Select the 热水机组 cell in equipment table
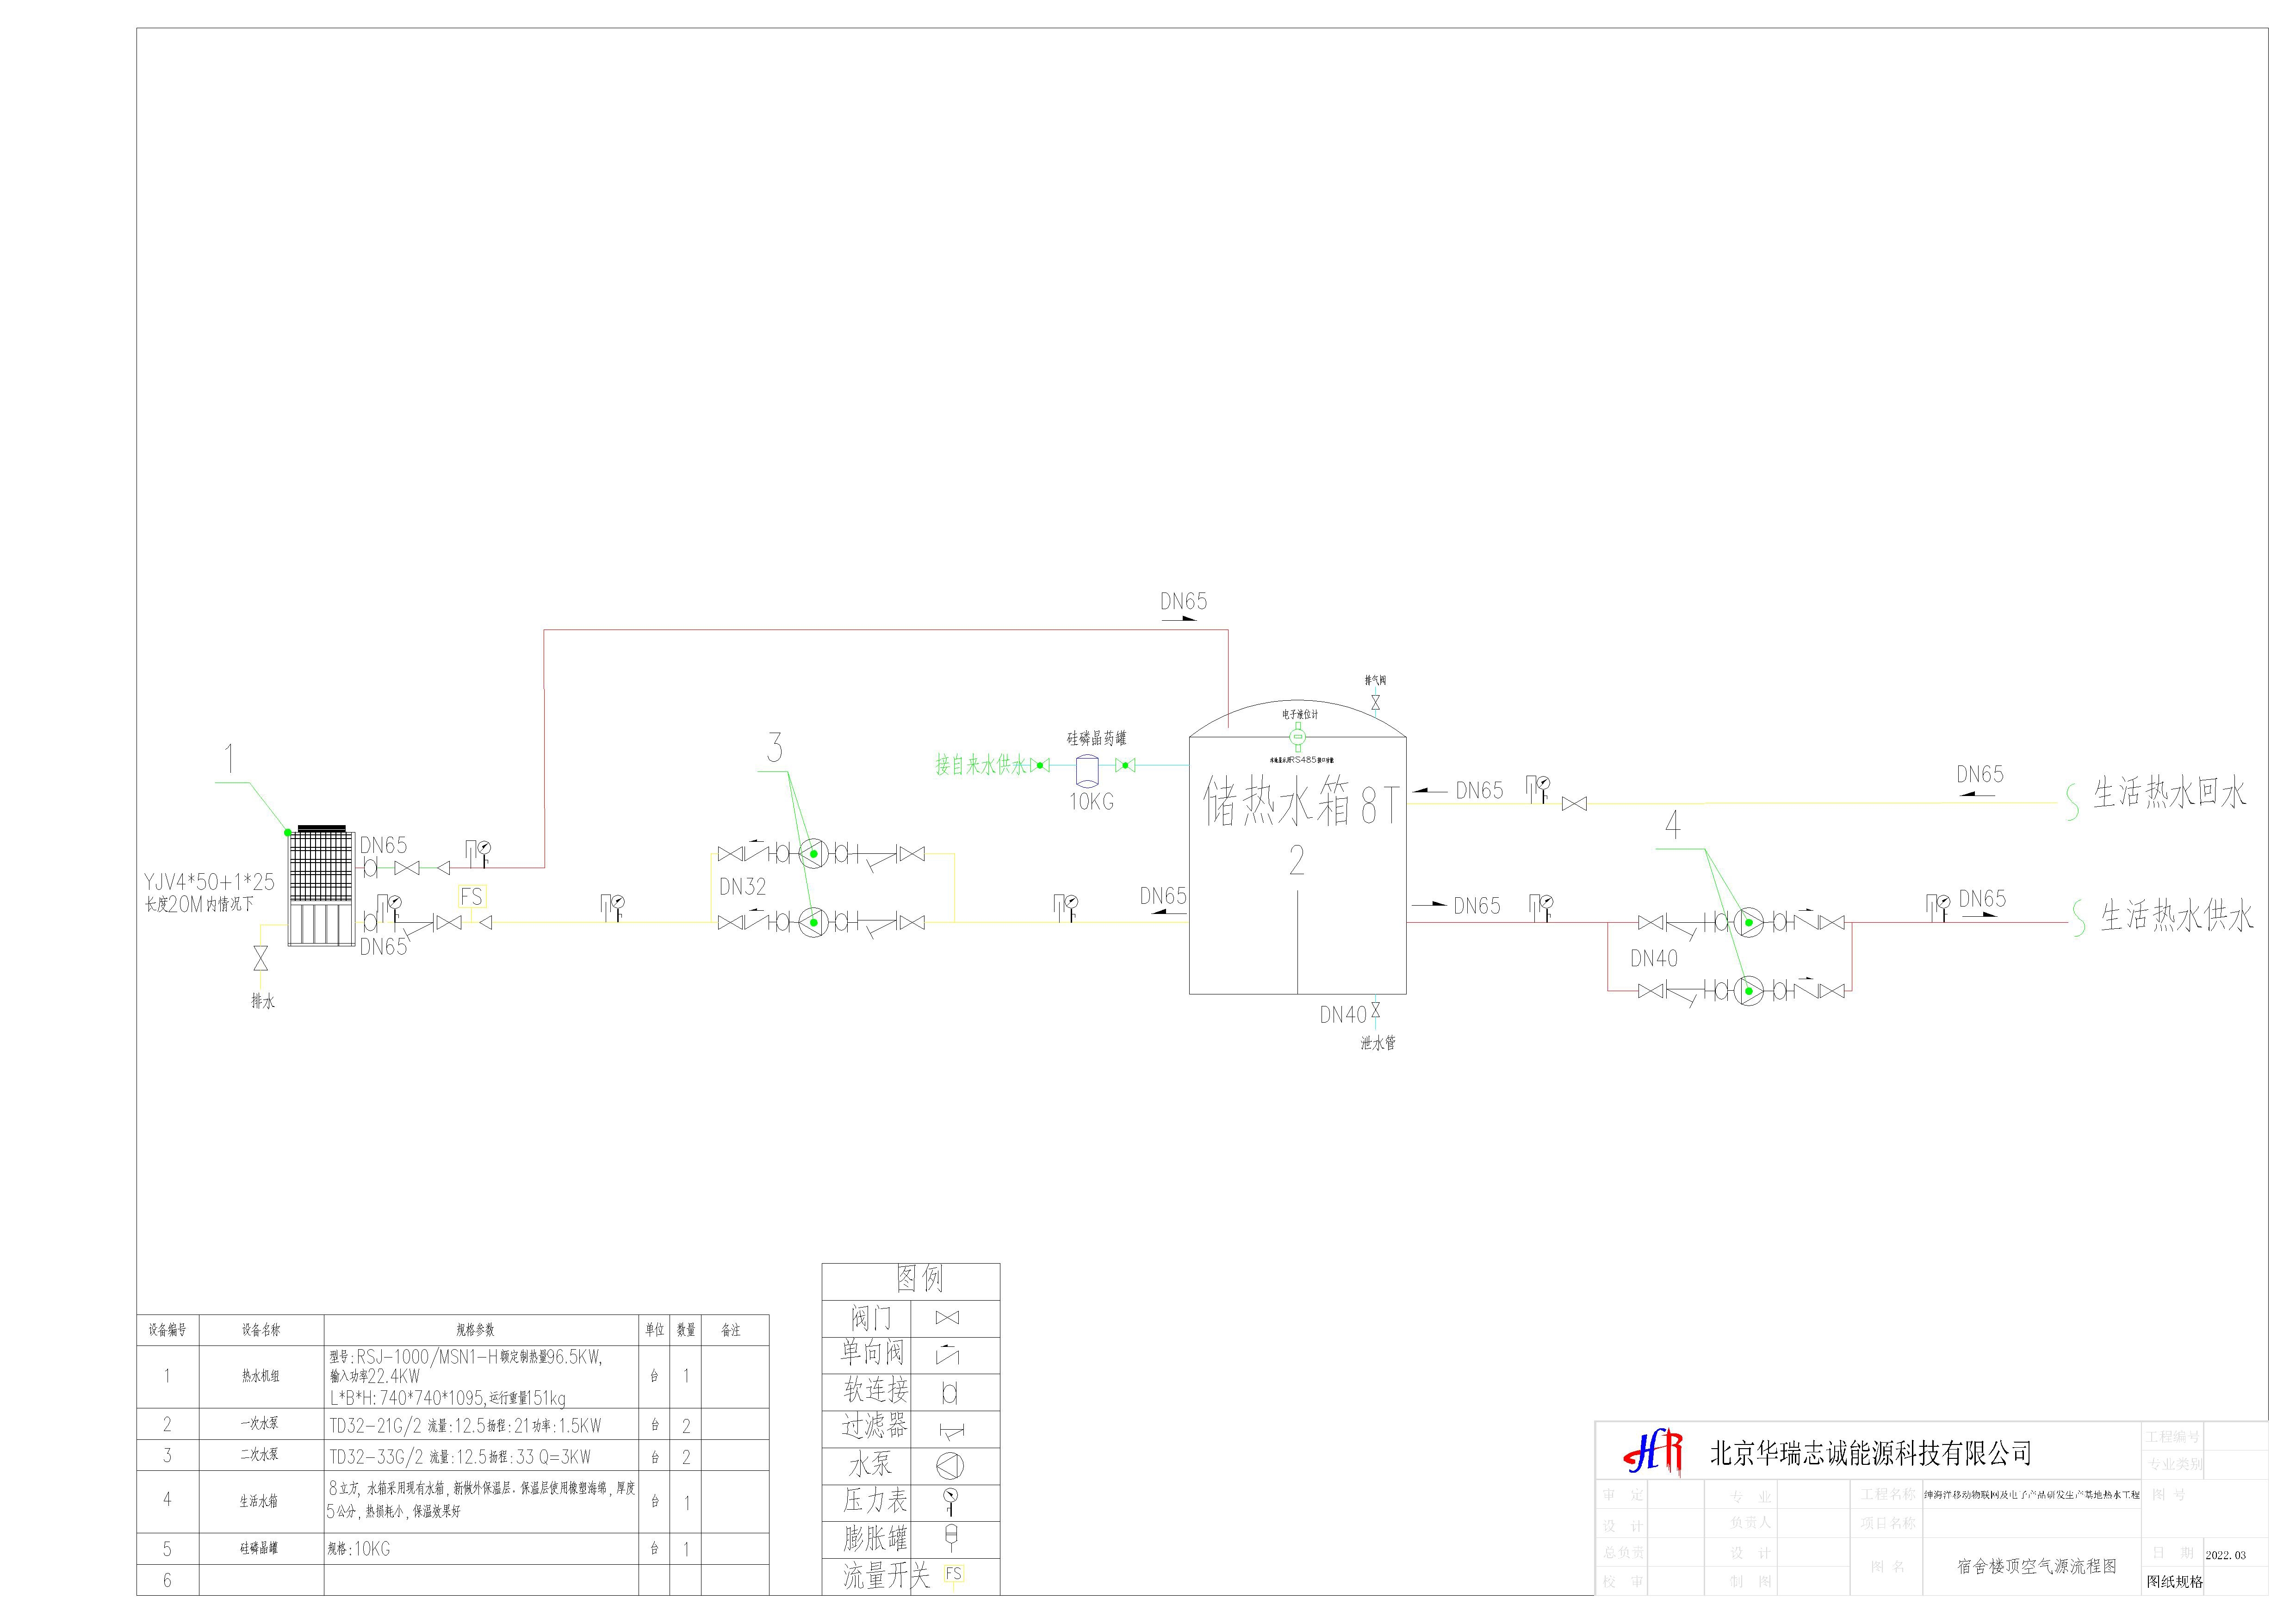This screenshot has width=2296, height=1623. click(x=260, y=1376)
